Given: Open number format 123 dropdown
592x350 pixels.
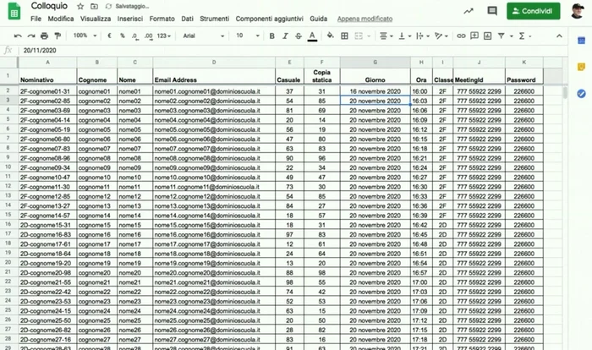Looking at the screenshot, I should pyautogui.click(x=164, y=36).
